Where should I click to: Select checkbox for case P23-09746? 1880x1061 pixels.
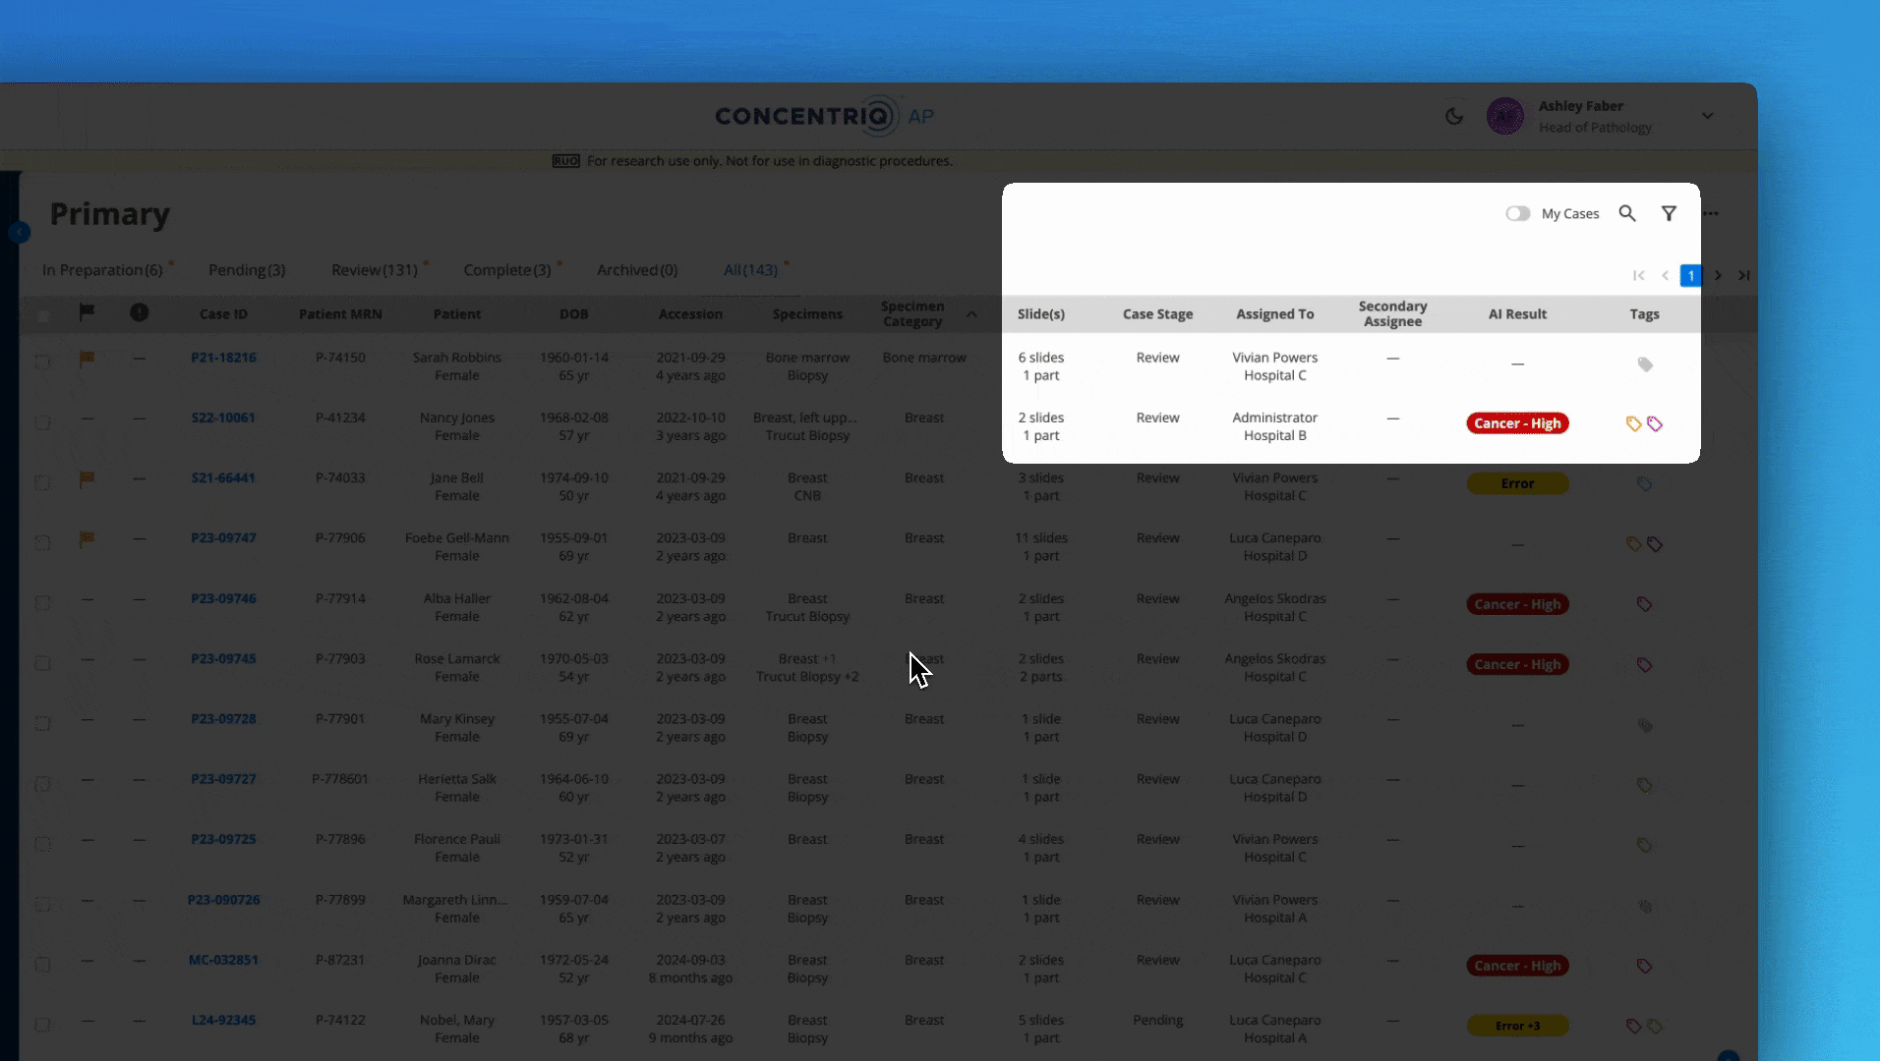coord(42,603)
